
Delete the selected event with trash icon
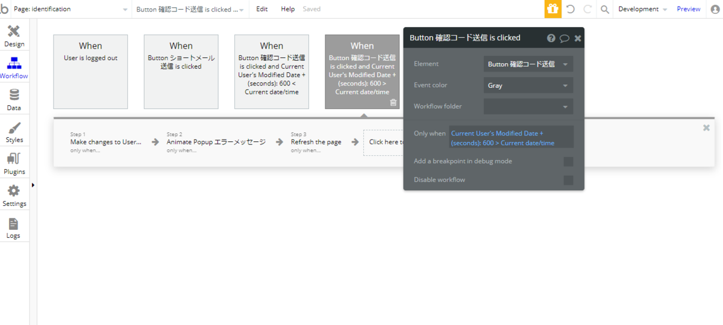tap(393, 102)
